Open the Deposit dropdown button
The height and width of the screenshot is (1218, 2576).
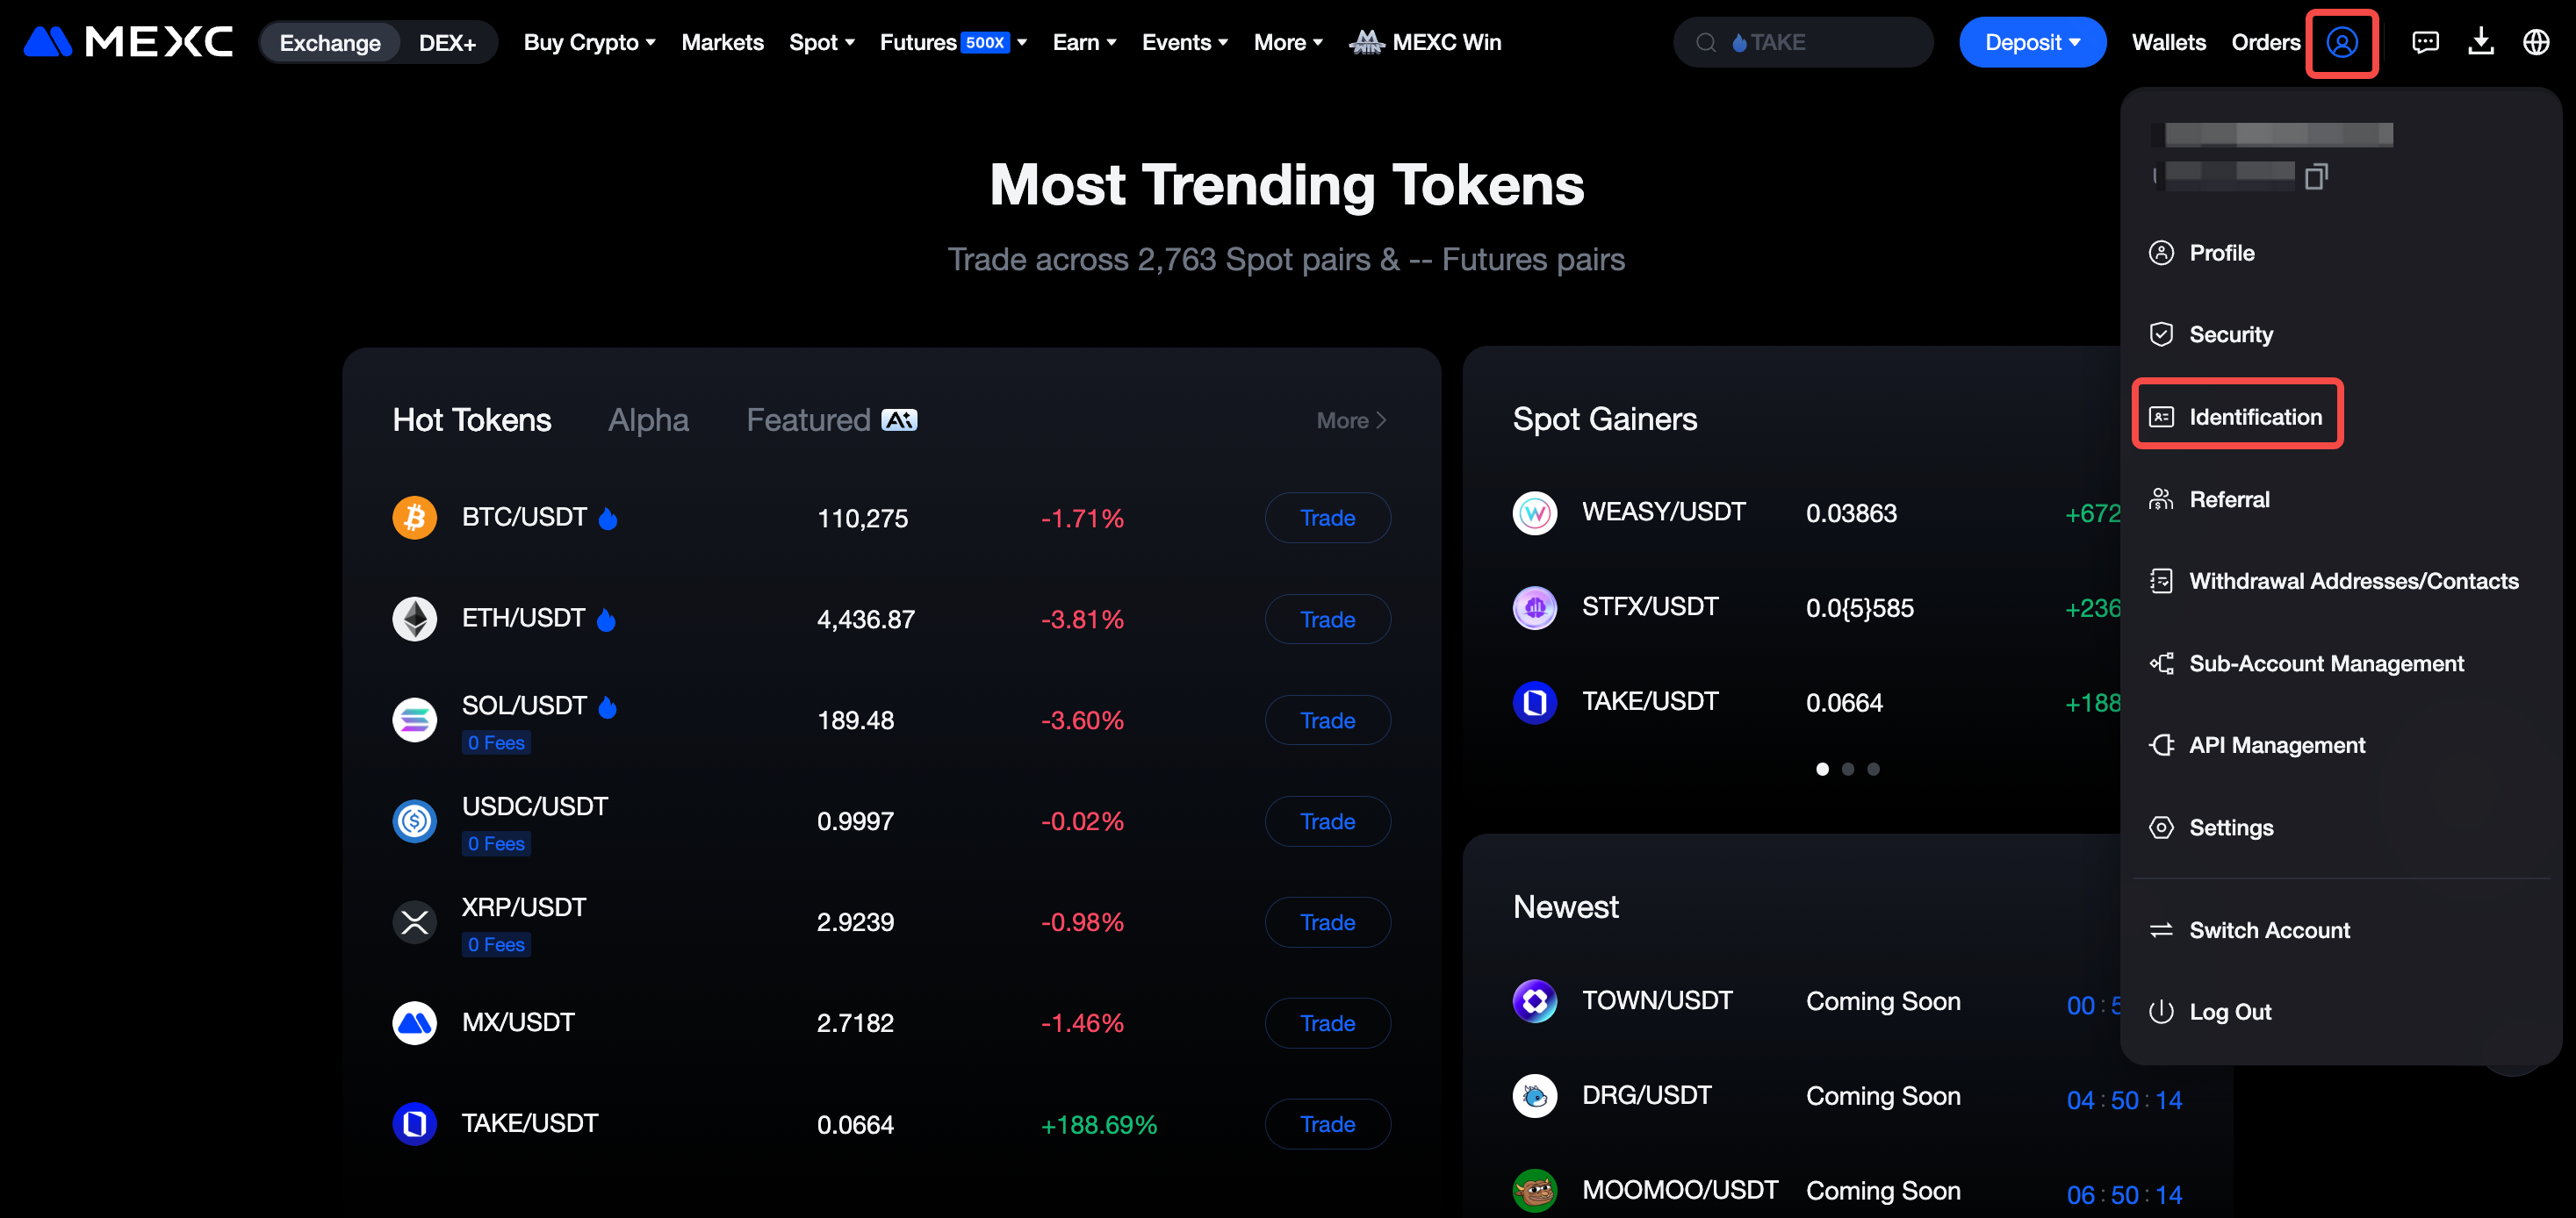pyautogui.click(x=2032, y=42)
